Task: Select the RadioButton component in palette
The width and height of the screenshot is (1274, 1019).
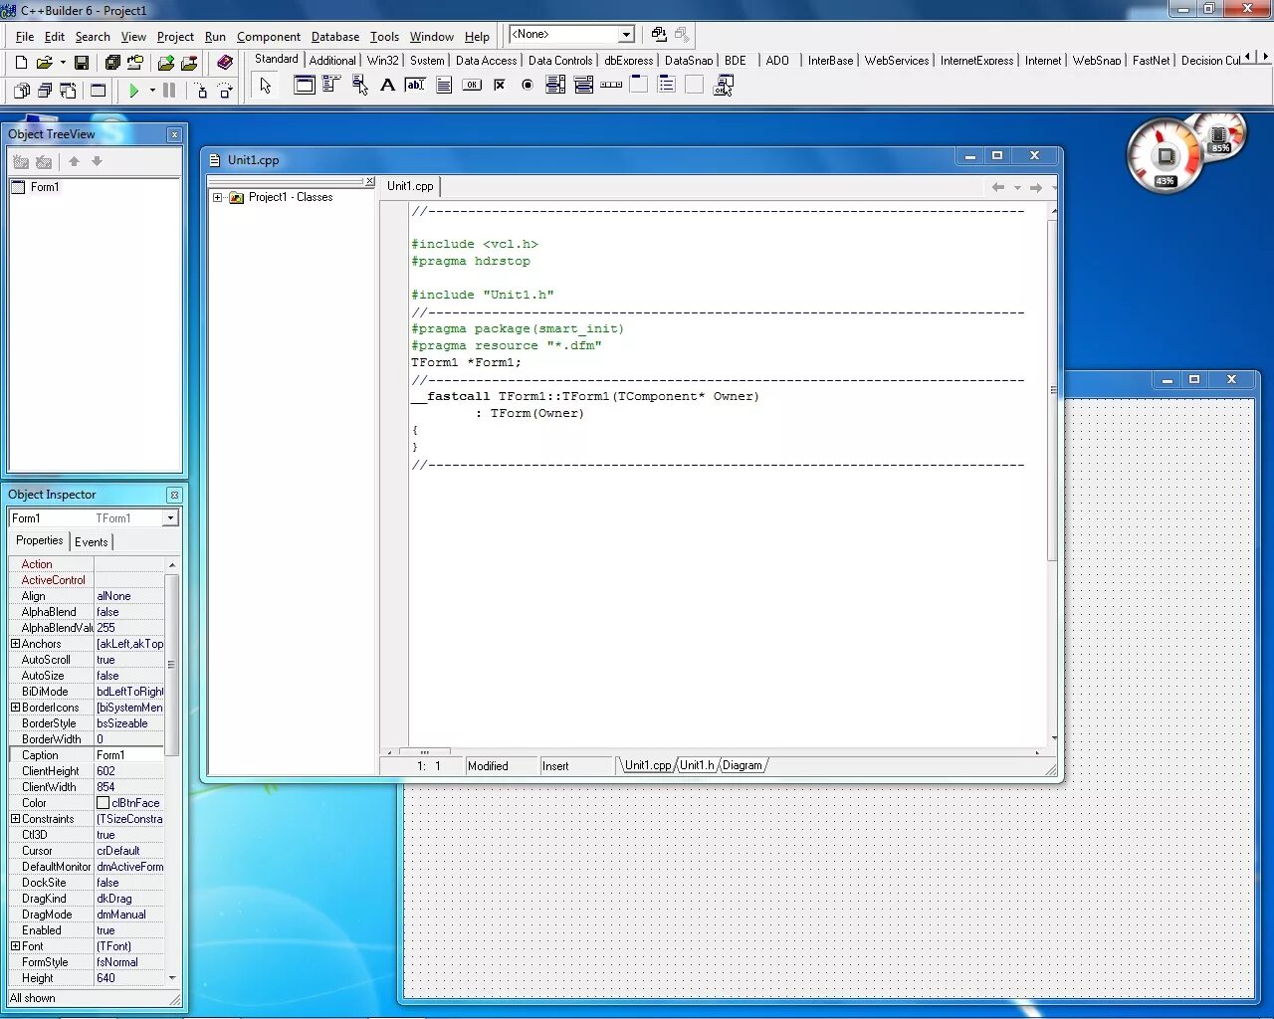Action: [x=528, y=85]
